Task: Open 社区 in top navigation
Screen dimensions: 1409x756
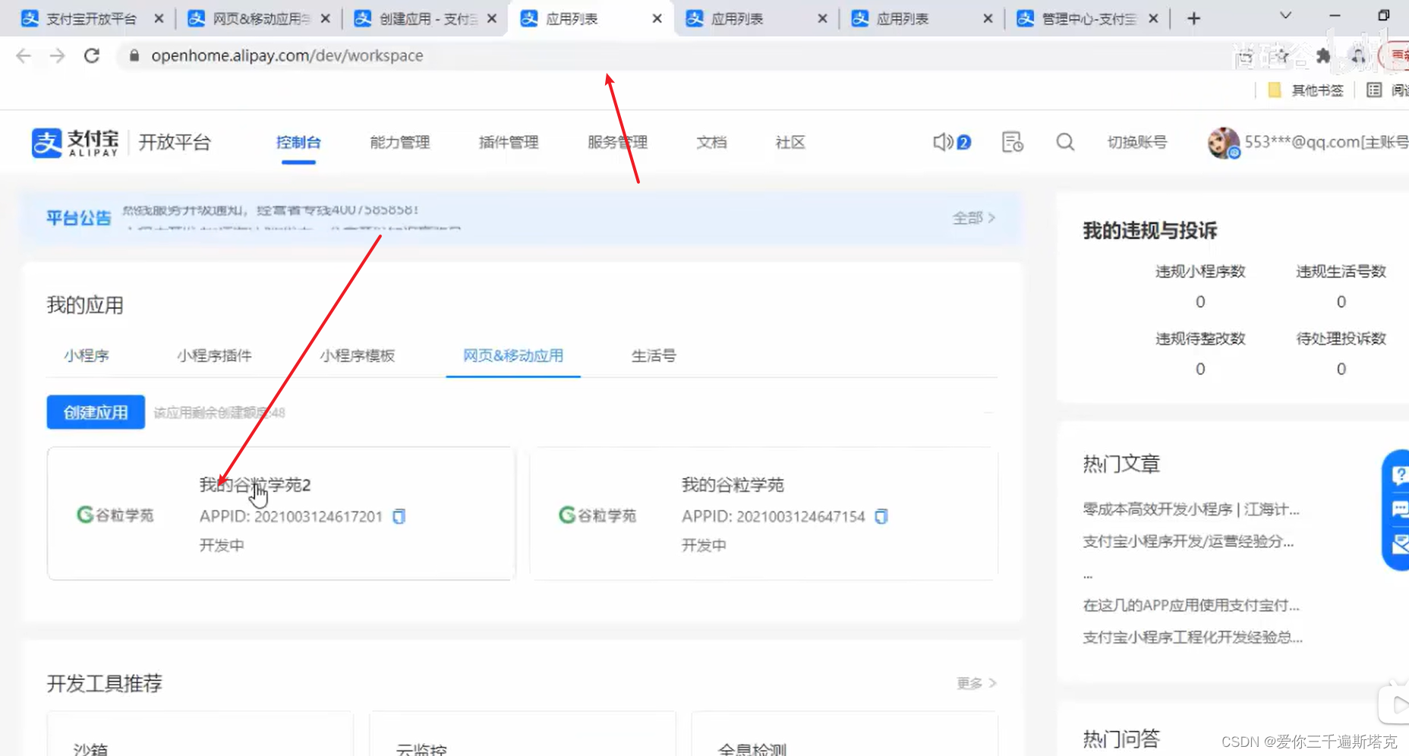Action: click(790, 142)
